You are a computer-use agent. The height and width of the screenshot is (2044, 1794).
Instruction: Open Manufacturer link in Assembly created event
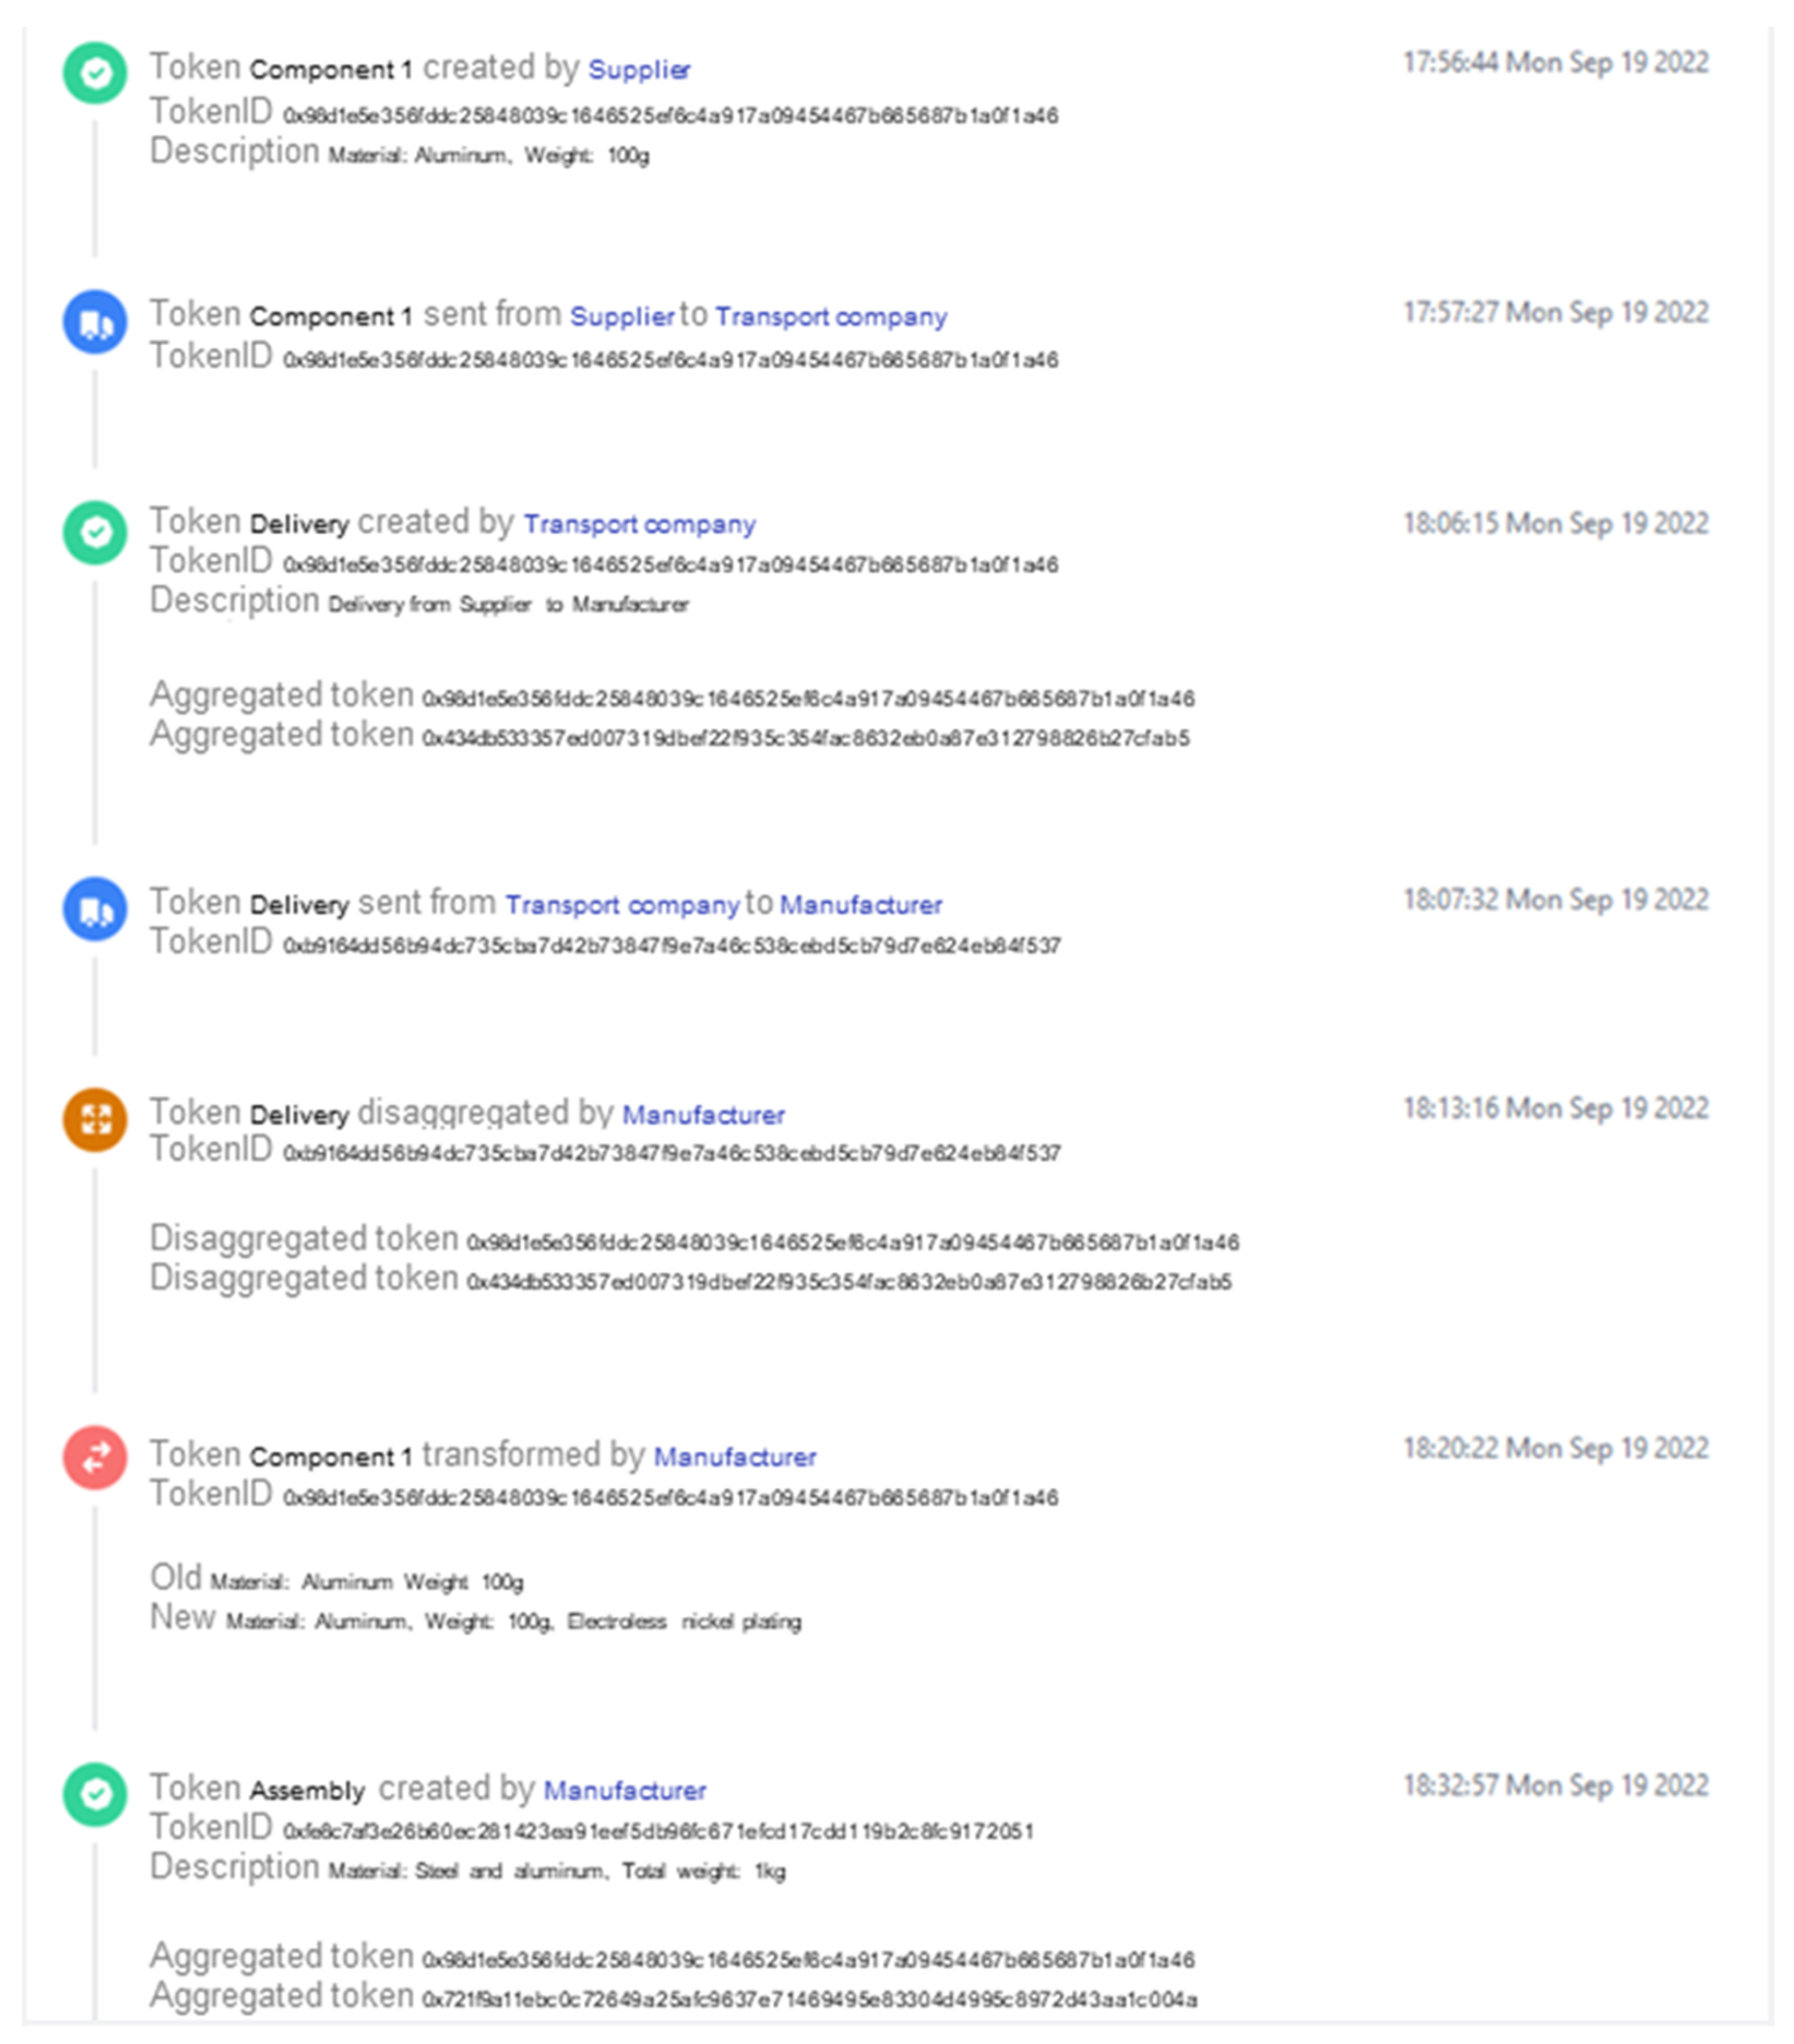click(x=625, y=1790)
